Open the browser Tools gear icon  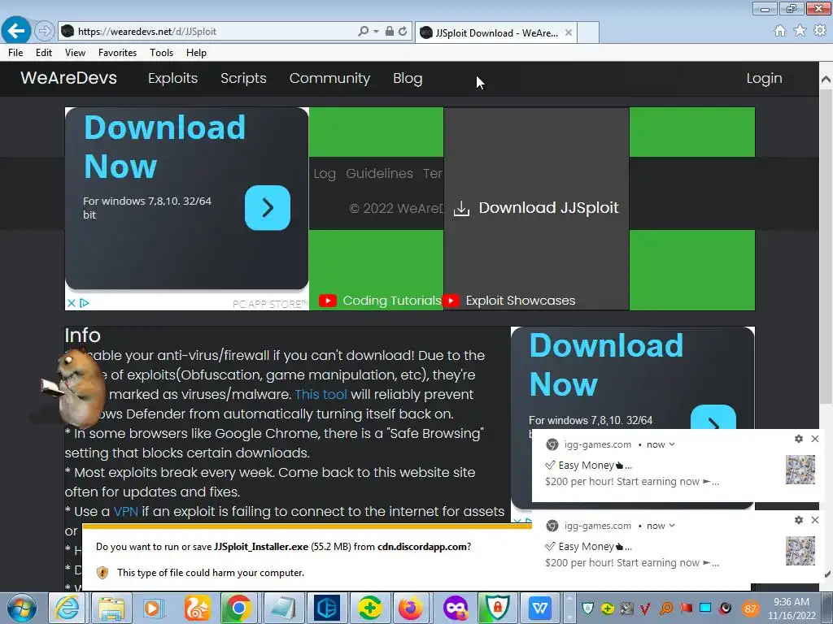tap(820, 31)
